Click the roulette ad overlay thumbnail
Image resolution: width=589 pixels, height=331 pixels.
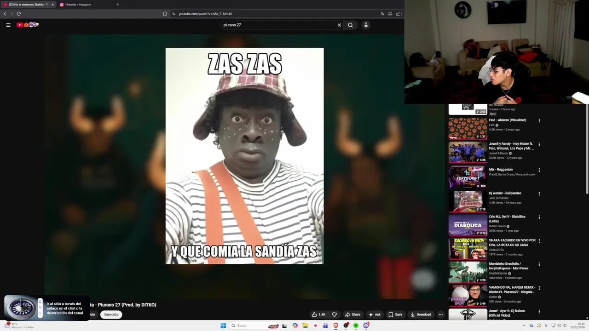click(x=21, y=308)
